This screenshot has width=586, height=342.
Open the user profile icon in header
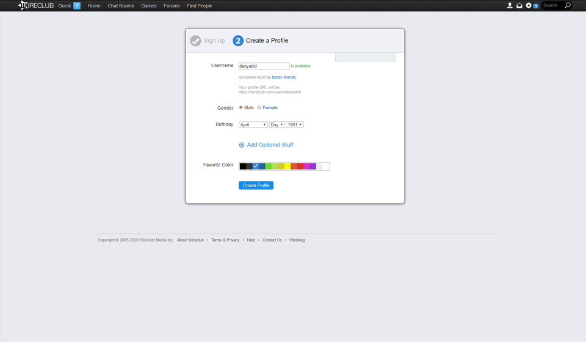coord(510,5)
